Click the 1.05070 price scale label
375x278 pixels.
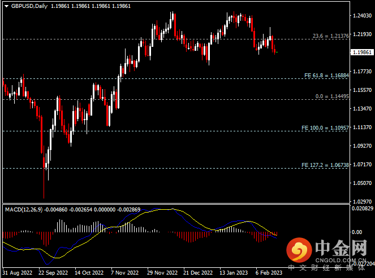tap(361, 183)
